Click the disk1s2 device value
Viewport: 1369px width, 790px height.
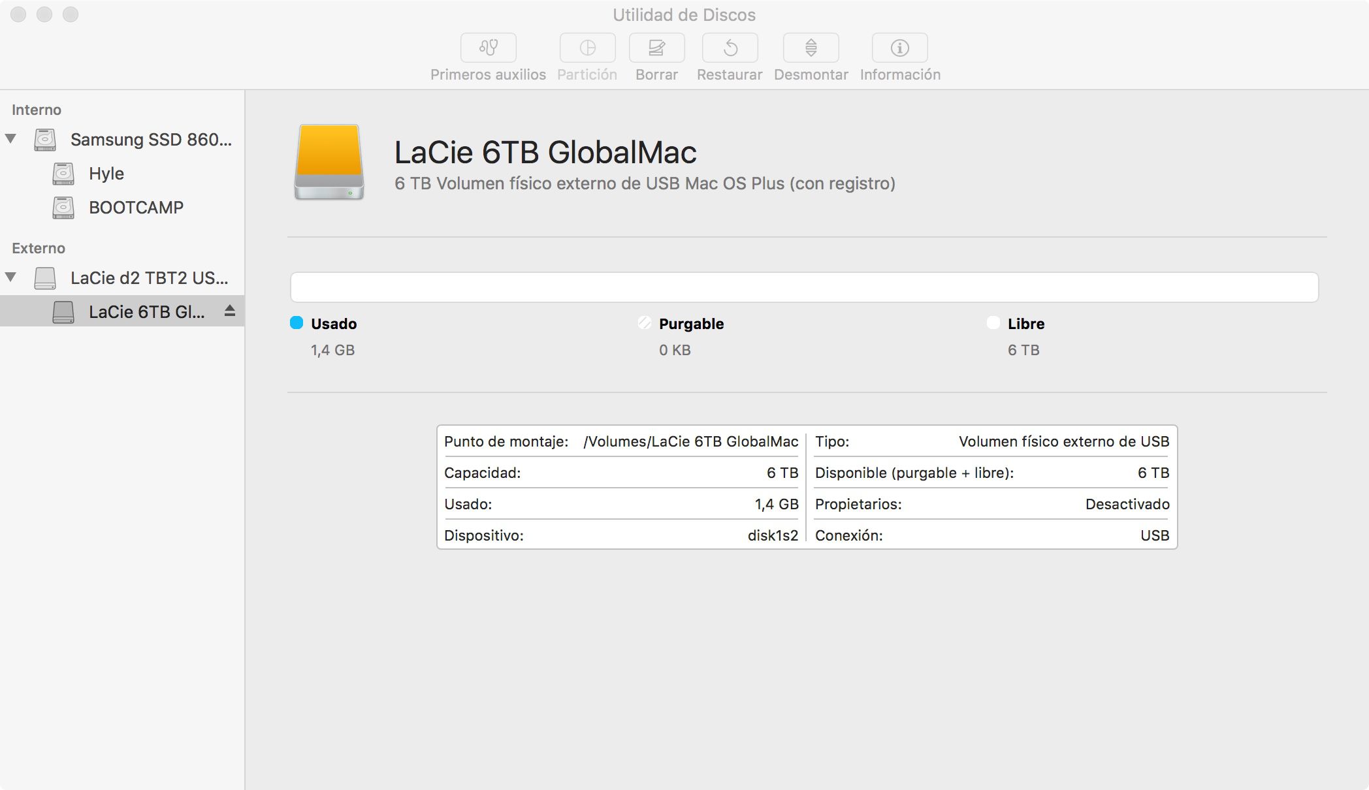coord(773,535)
